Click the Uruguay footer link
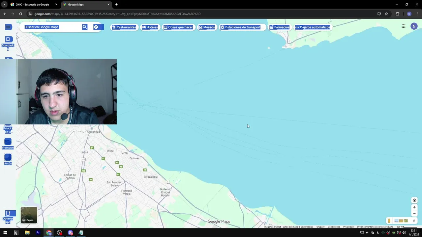Screen dimensions: 422x237 click(x=320, y=227)
